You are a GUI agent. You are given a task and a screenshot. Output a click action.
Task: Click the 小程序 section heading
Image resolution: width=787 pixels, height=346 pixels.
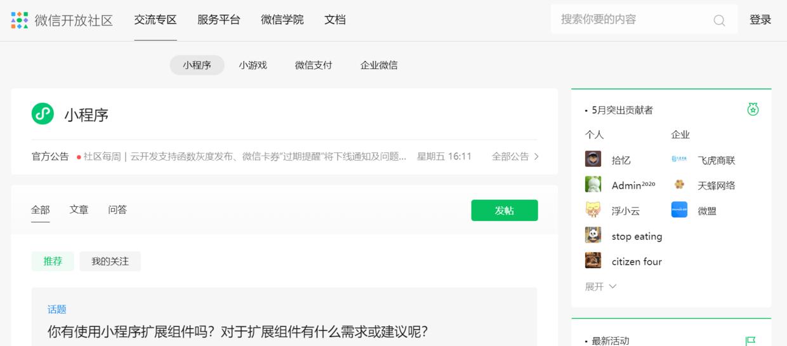click(x=86, y=115)
